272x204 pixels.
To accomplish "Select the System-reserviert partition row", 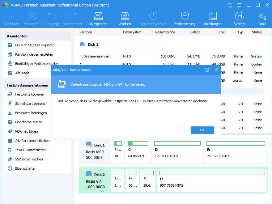I will 171,56.
